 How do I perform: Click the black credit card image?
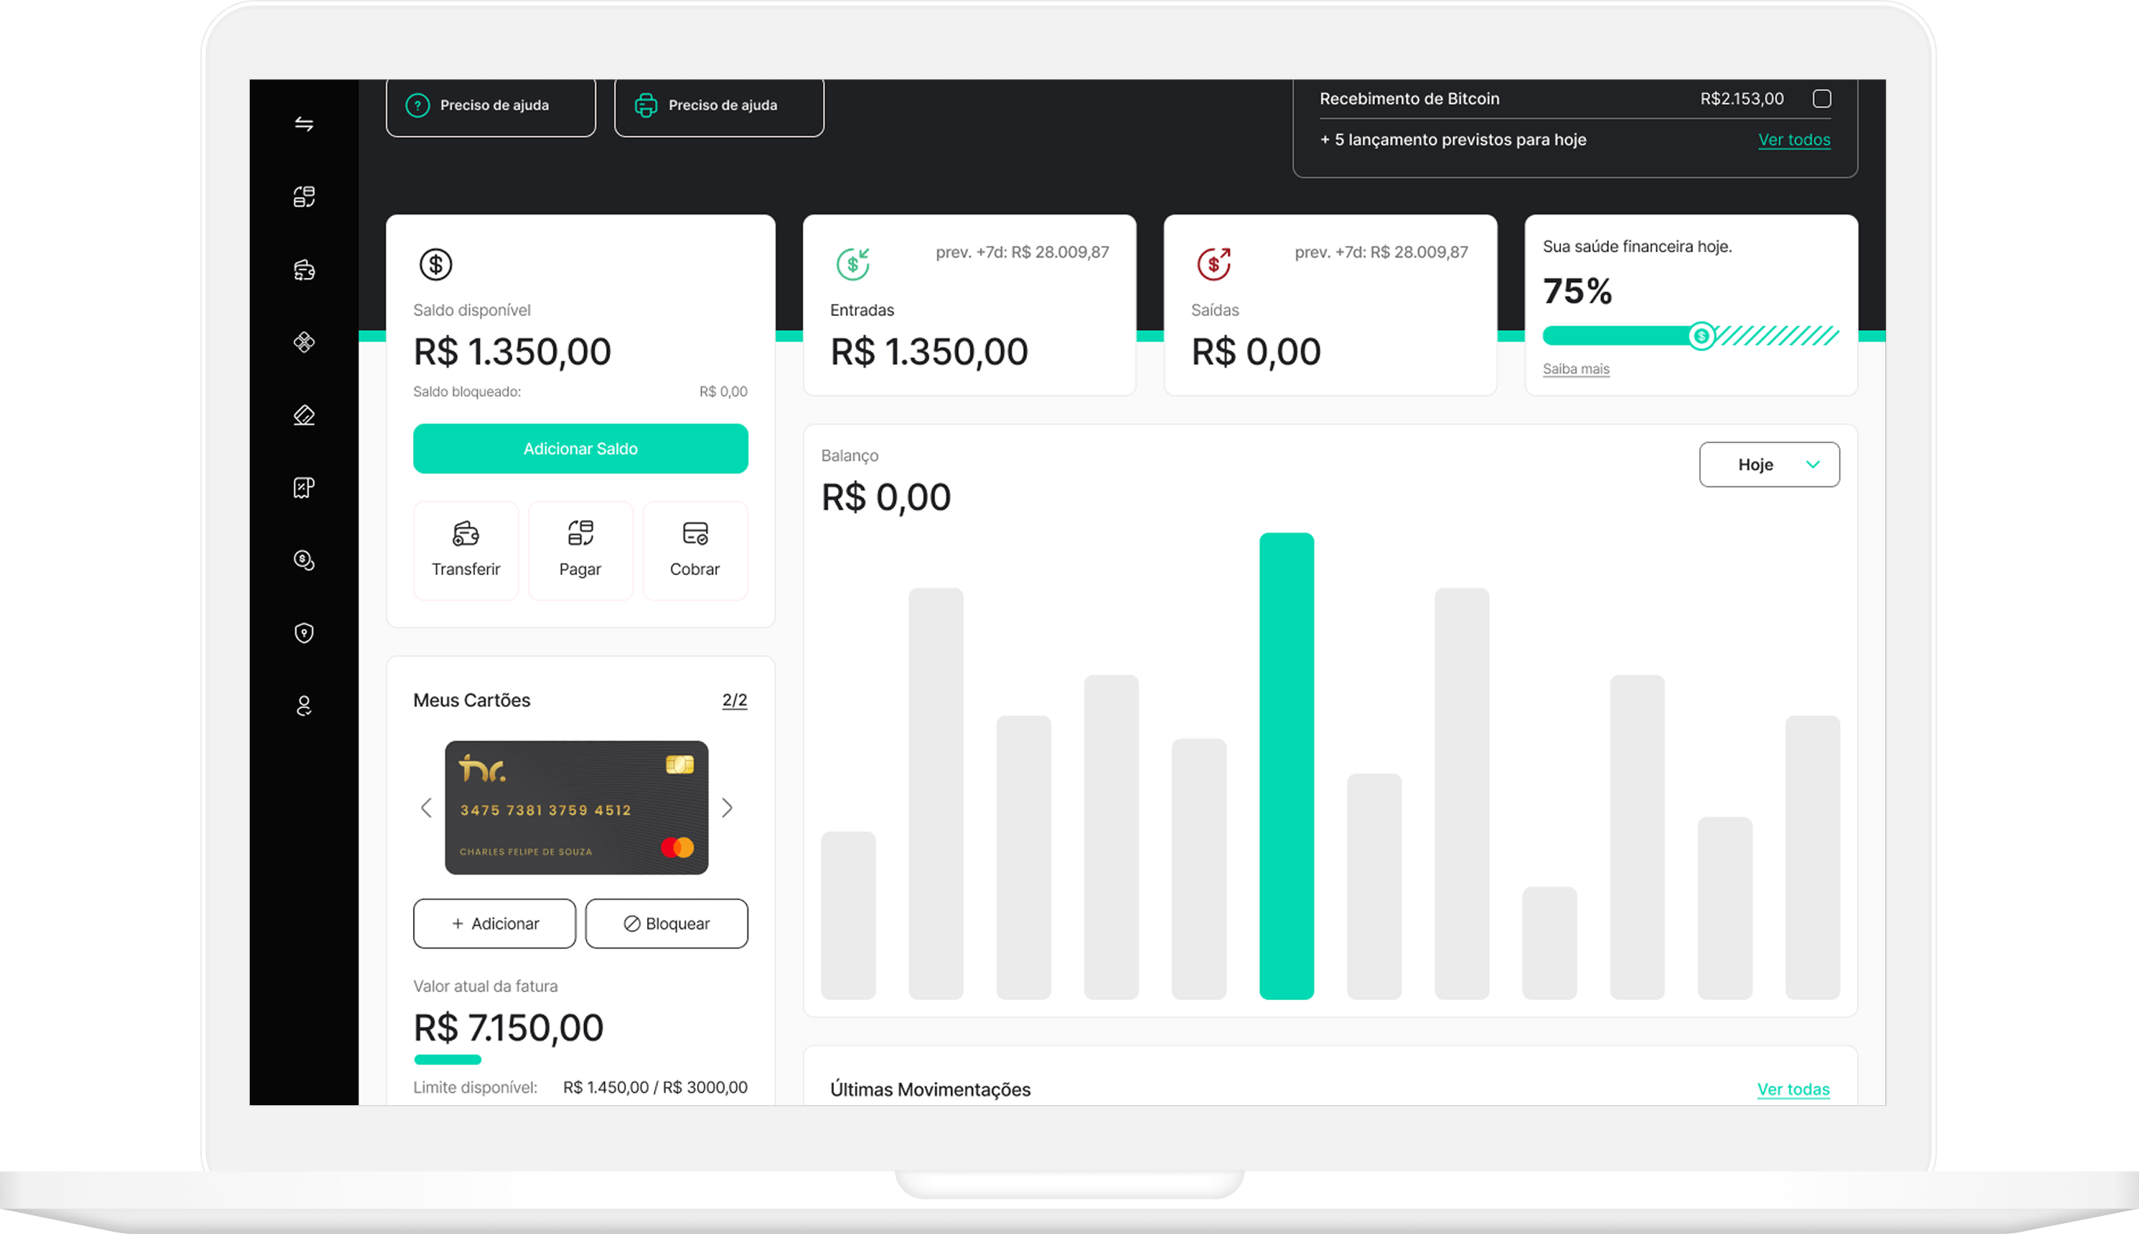(x=576, y=807)
